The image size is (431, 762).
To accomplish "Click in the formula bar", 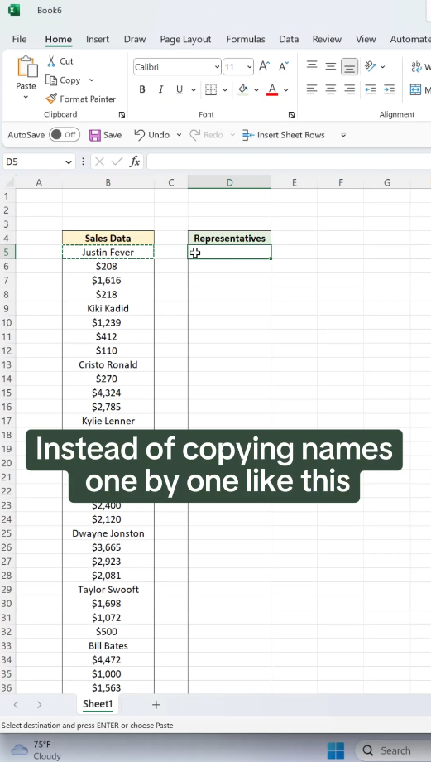I will tap(289, 162).
